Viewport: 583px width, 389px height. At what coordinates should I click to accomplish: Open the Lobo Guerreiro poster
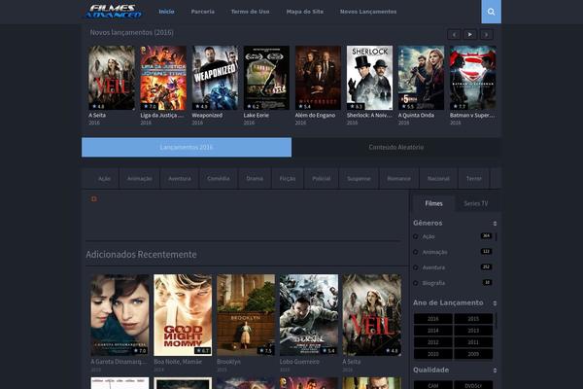click(309, 315)
